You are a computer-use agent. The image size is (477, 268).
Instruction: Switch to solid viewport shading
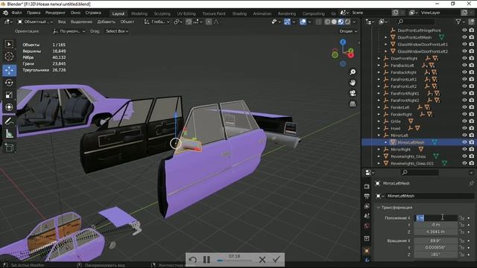tap(334, 22)
